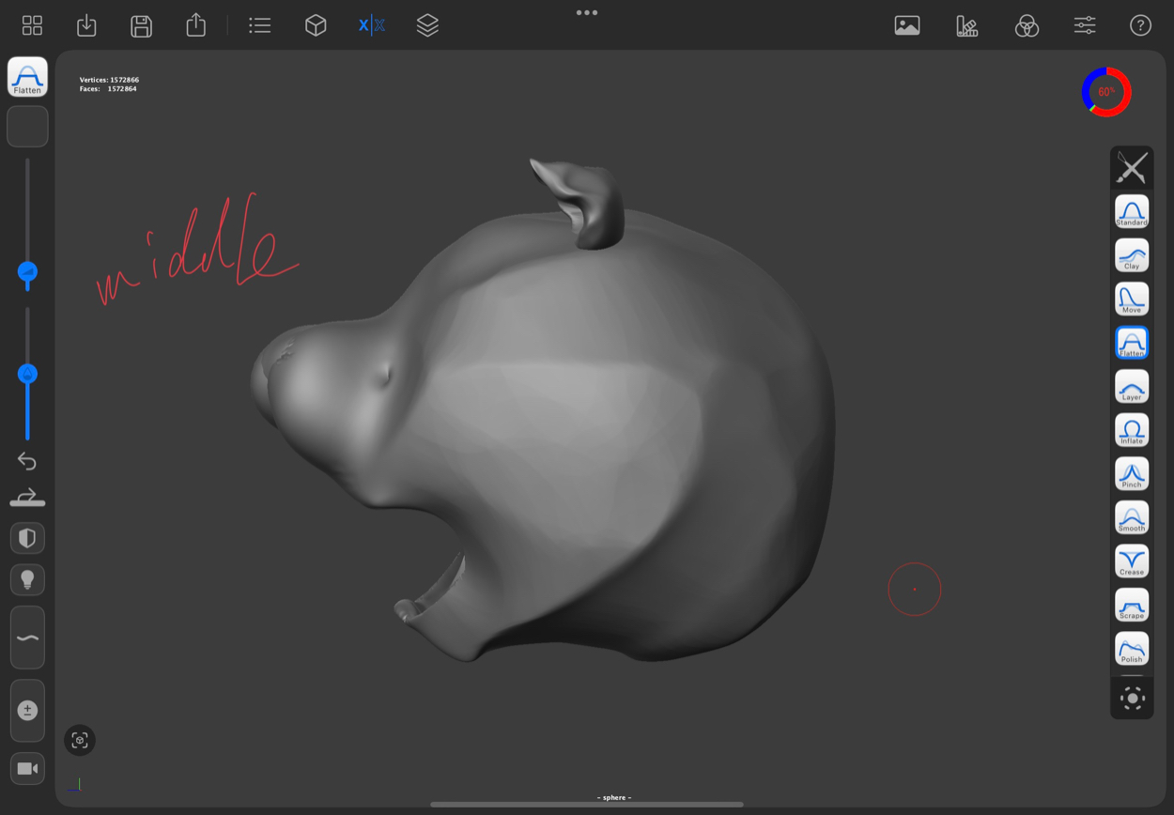Open the help question mark button
This screenshot has height=815, width=1174.
(x=1140, y=25)
